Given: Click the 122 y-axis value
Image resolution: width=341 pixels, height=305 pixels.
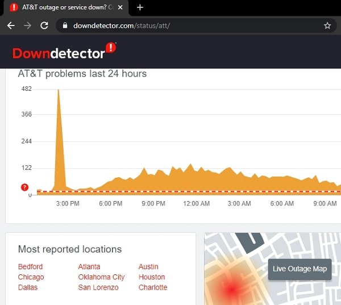Looking at the screenshot, I should [x=27, y=168].
